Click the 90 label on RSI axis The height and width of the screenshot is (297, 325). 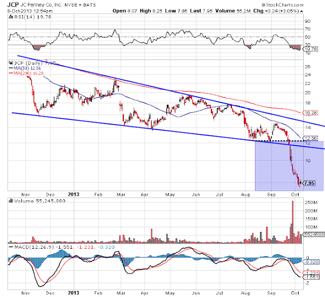coord(308,21)
